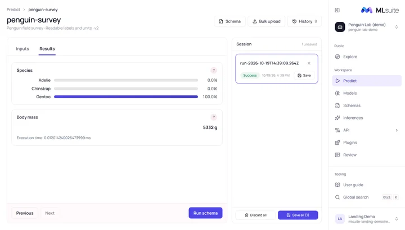Open run History
The height and width of the screenshot is (230, 405).
pyautogui.click(x=304, y=21)
